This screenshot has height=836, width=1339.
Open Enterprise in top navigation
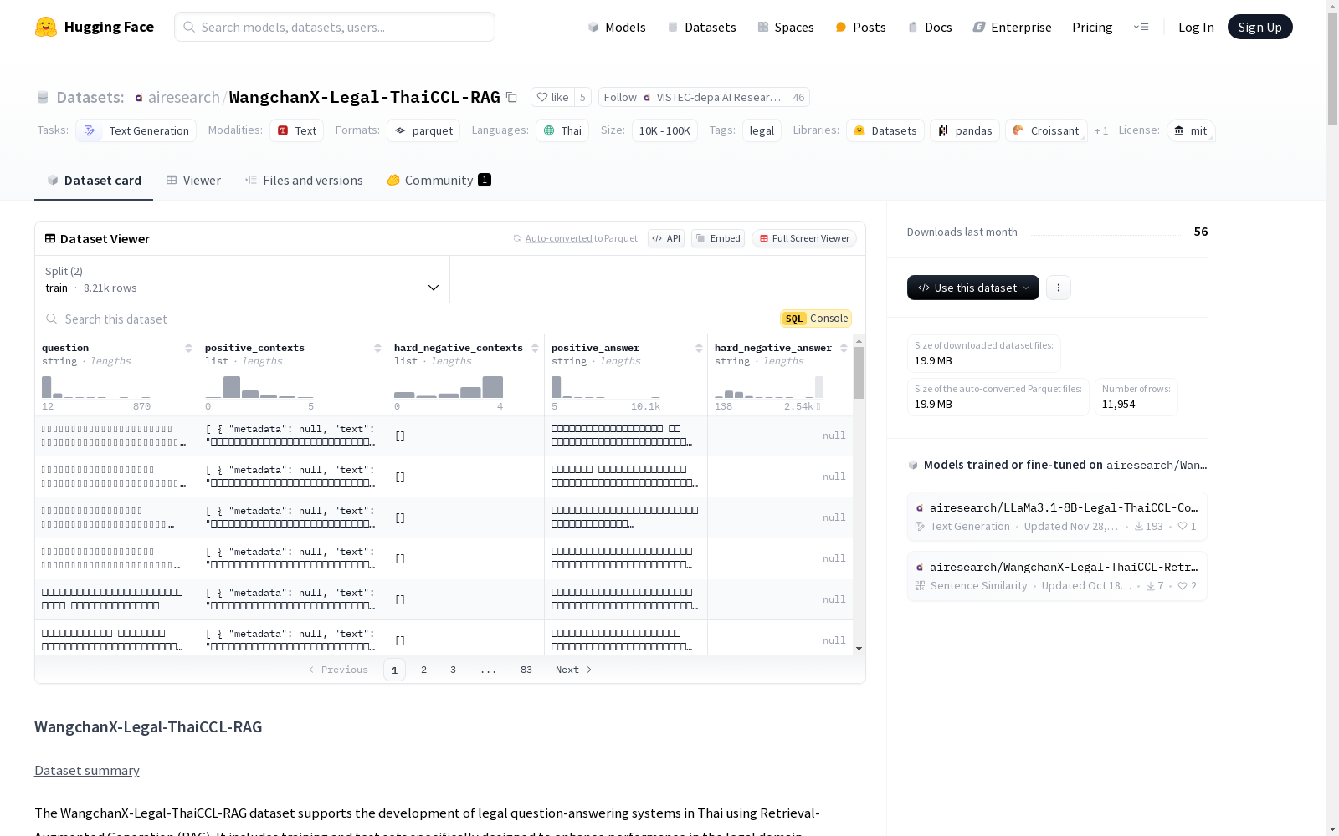point(1012,27)
